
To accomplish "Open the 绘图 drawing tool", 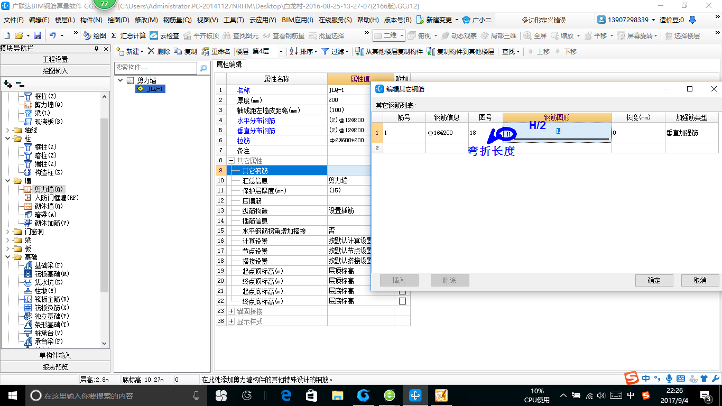I will [95, 35].
